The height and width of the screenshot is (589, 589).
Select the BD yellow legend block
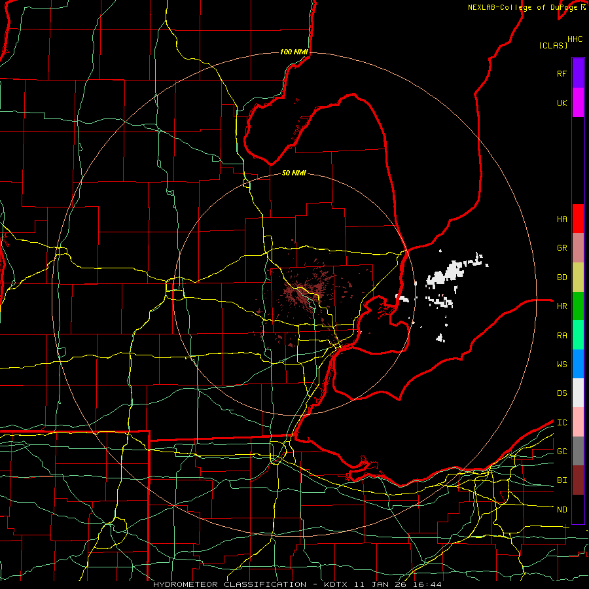[x=578, y=277]
